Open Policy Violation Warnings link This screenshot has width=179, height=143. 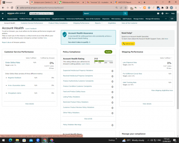click(x=72, y=124)
